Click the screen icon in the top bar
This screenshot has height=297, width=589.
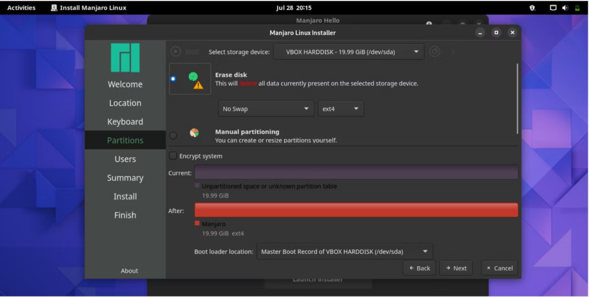(x=553, y=7)
